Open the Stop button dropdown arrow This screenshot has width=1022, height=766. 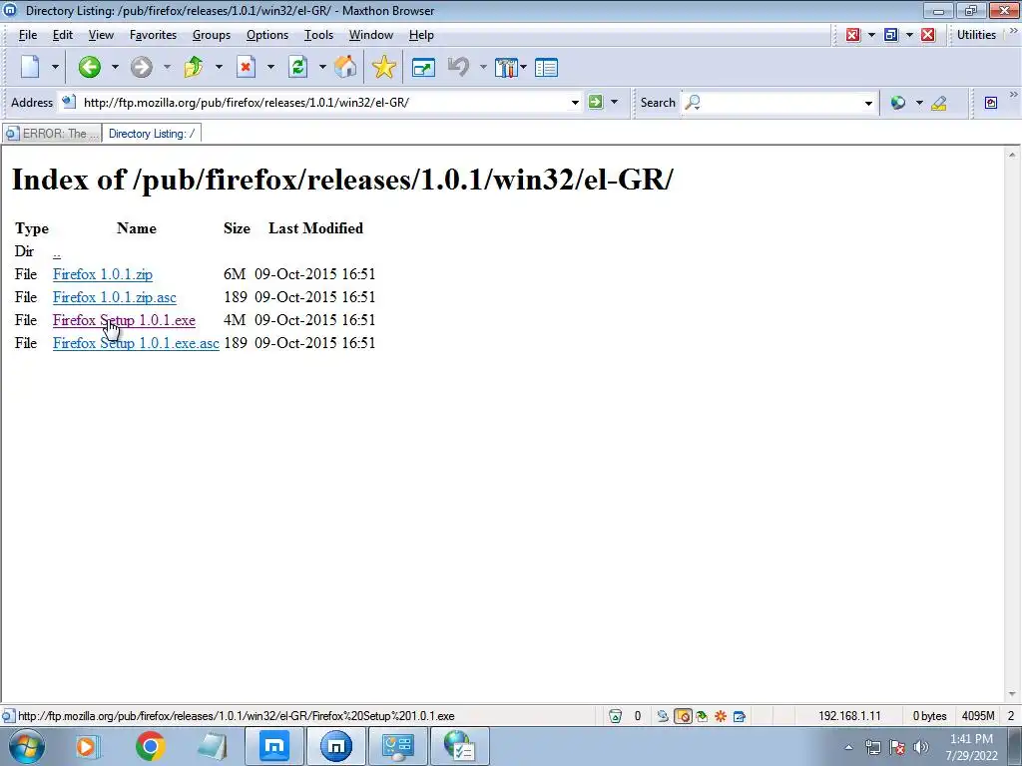[x=270, y=67]
